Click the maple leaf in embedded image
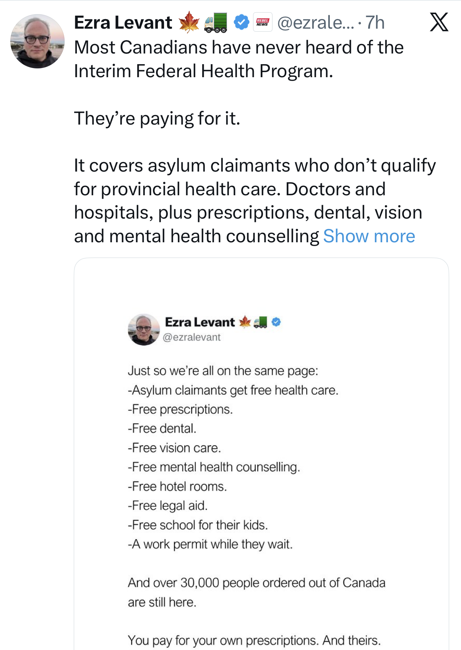This screenshot has width=461, height=650. pos(245,322)
